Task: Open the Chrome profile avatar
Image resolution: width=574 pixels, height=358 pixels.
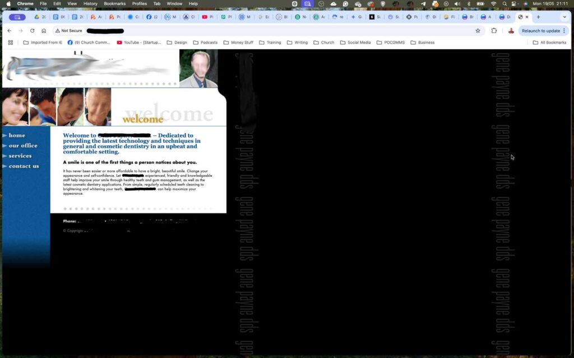Action: [511, 30]
